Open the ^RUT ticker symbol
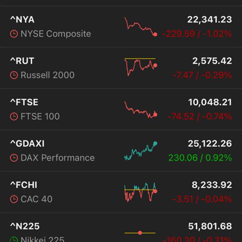This screenshot has height=242, width=242. click(x=22, y=61)
